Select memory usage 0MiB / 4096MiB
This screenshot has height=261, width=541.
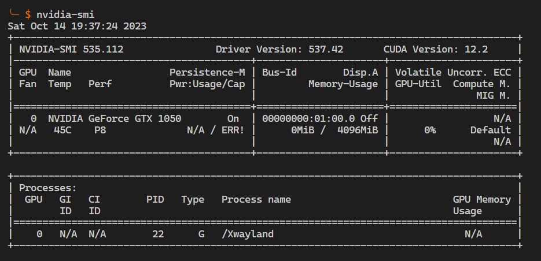point(334,130)
